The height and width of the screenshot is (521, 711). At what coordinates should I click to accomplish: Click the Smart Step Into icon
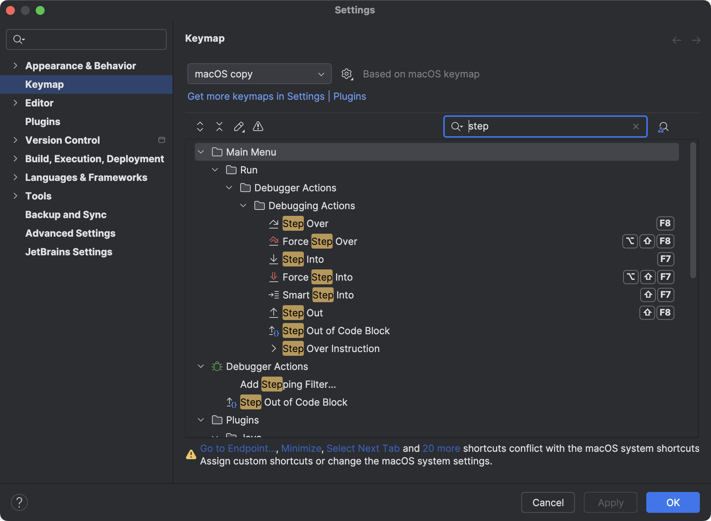coord(274,294)
